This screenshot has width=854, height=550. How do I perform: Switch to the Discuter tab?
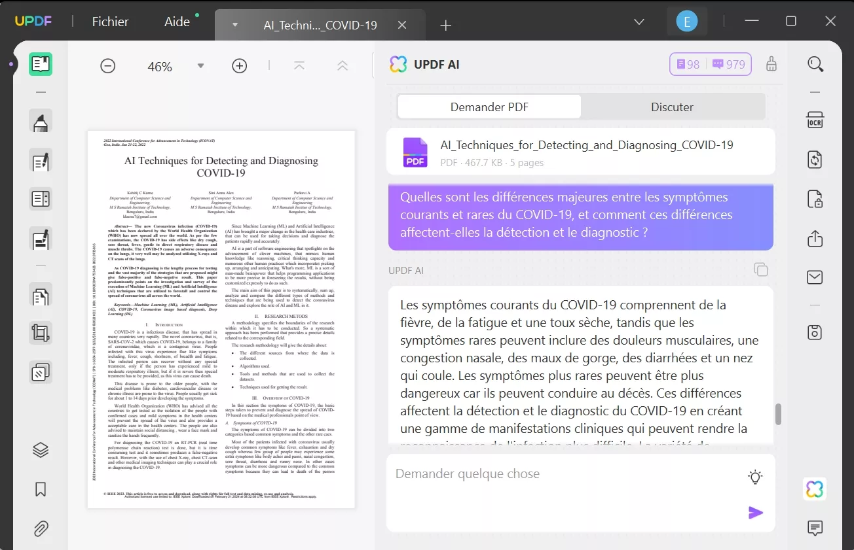[x=673, y=107]
